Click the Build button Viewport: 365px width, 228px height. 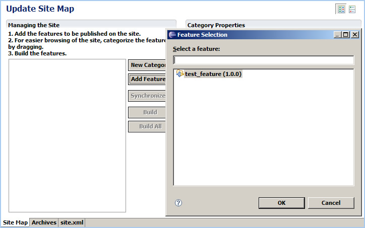coord(147,112)
